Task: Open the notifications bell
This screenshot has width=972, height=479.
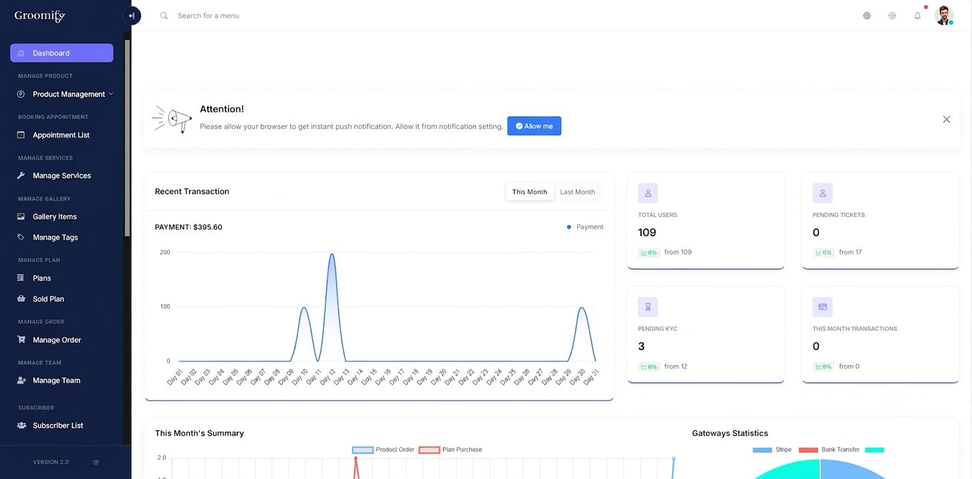Action: pyautogui.click(x=917, y=15)
